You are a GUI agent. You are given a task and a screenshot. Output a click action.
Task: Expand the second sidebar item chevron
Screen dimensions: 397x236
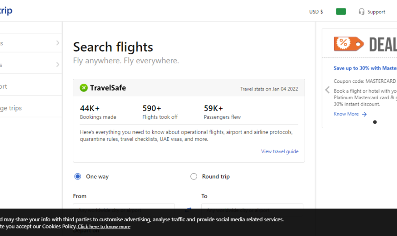tap(58, 65)
